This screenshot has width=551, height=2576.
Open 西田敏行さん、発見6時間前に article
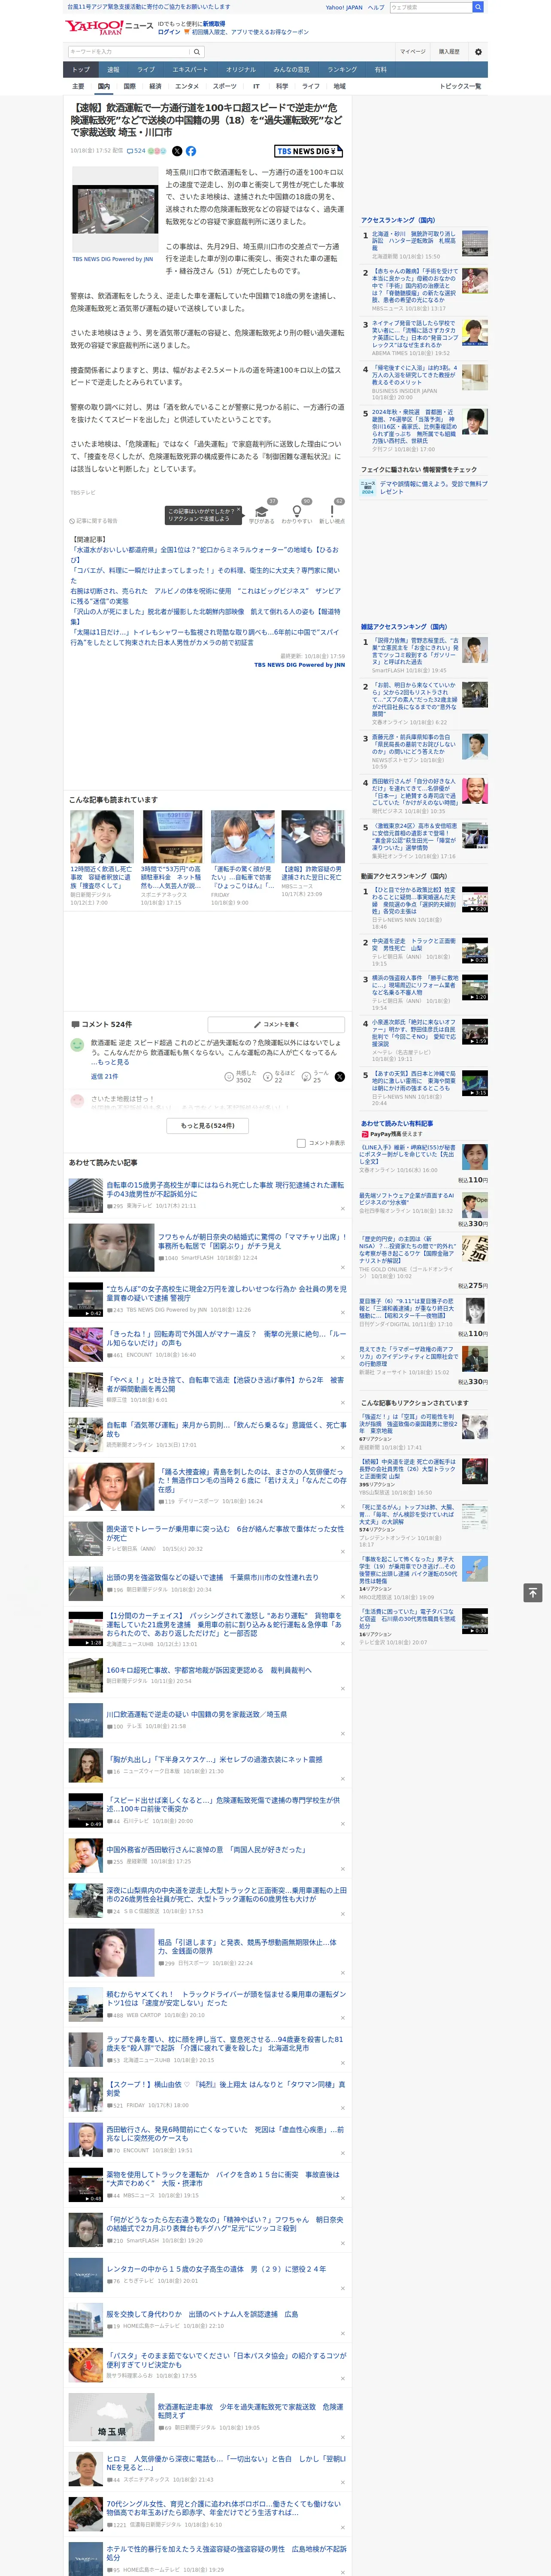[225, 2133]
